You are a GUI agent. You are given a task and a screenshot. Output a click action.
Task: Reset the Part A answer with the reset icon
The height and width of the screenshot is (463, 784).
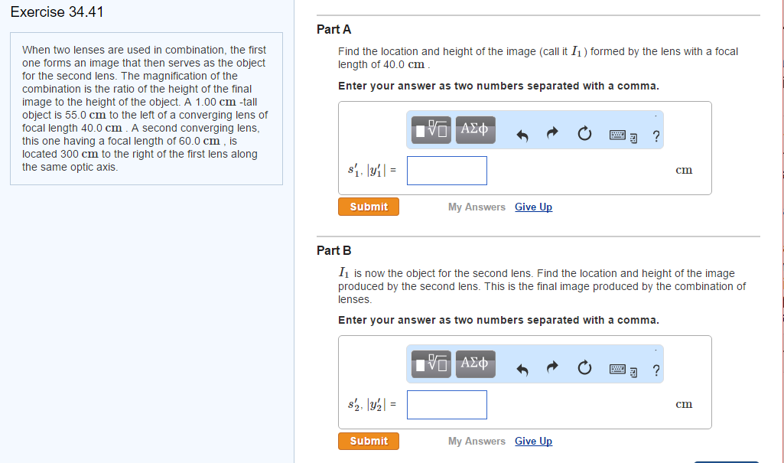point(585,132)
